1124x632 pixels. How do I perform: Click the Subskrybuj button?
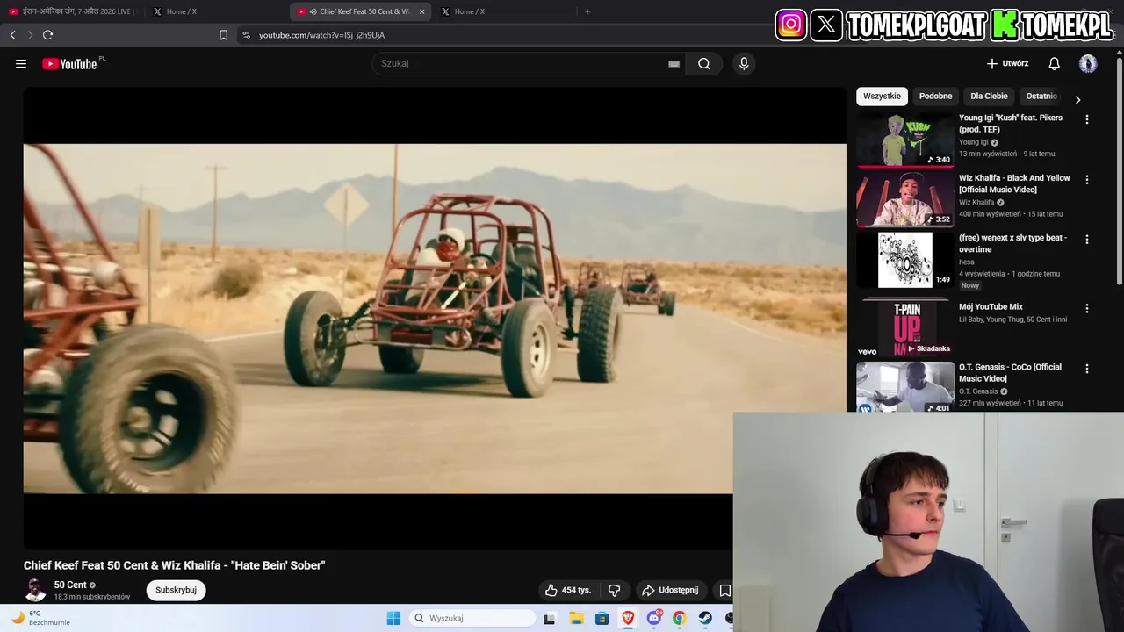point(176,590)
